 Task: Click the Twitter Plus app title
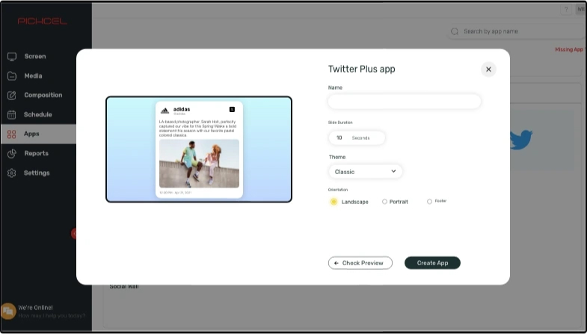(x=362, y=69)
